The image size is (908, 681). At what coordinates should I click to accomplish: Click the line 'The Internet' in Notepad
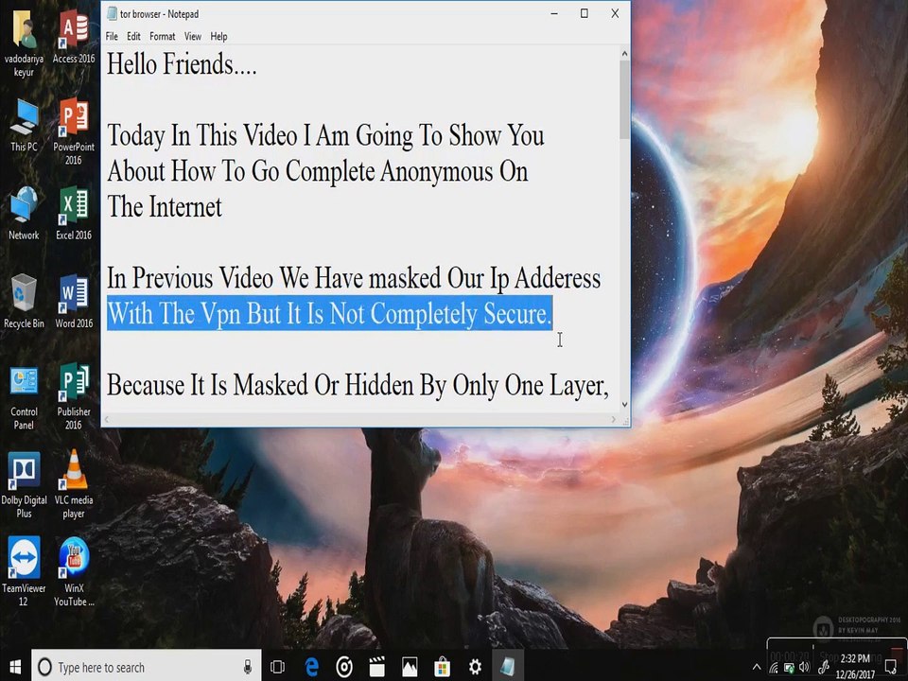tap(165, 207)
